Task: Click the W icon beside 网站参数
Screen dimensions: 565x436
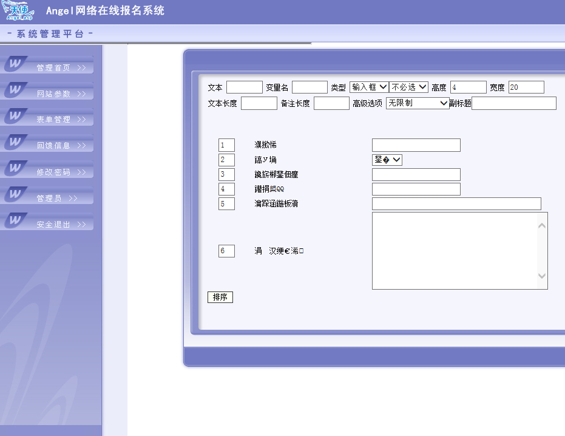Action: coord(16,89)
